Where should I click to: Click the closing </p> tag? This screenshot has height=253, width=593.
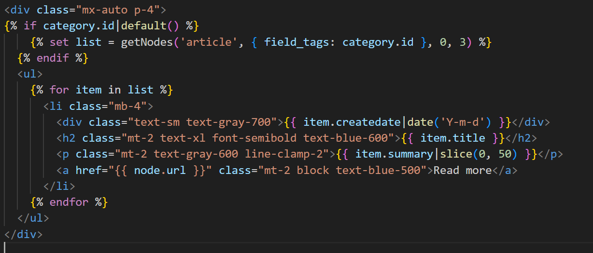point(550,154)
